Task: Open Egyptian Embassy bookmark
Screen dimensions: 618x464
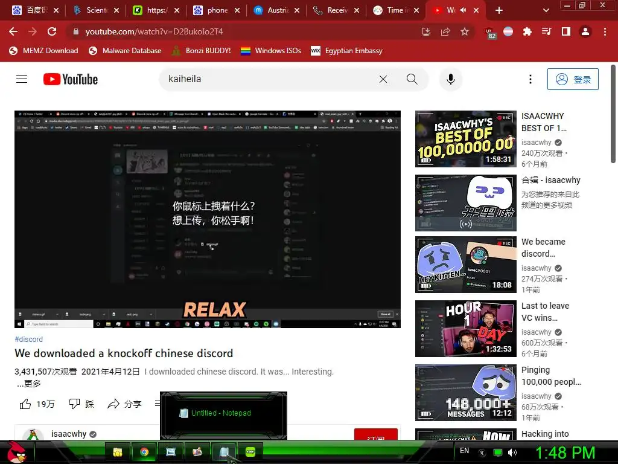Action: click(x=347, y=51)
